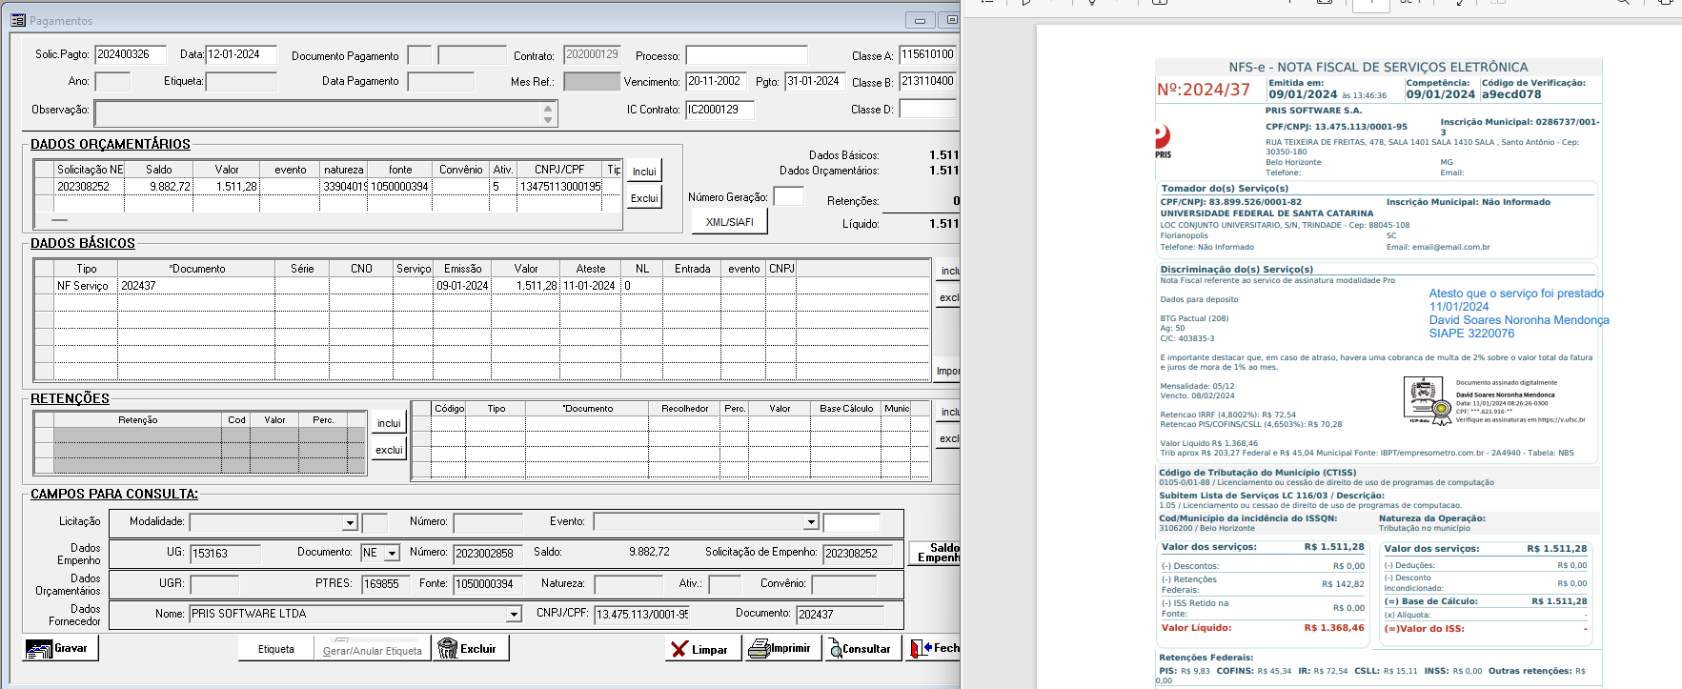Click the Recolhedor column header in retenções table
The width and height of the screenshot is (1682, 689).
tap(685, 409)
